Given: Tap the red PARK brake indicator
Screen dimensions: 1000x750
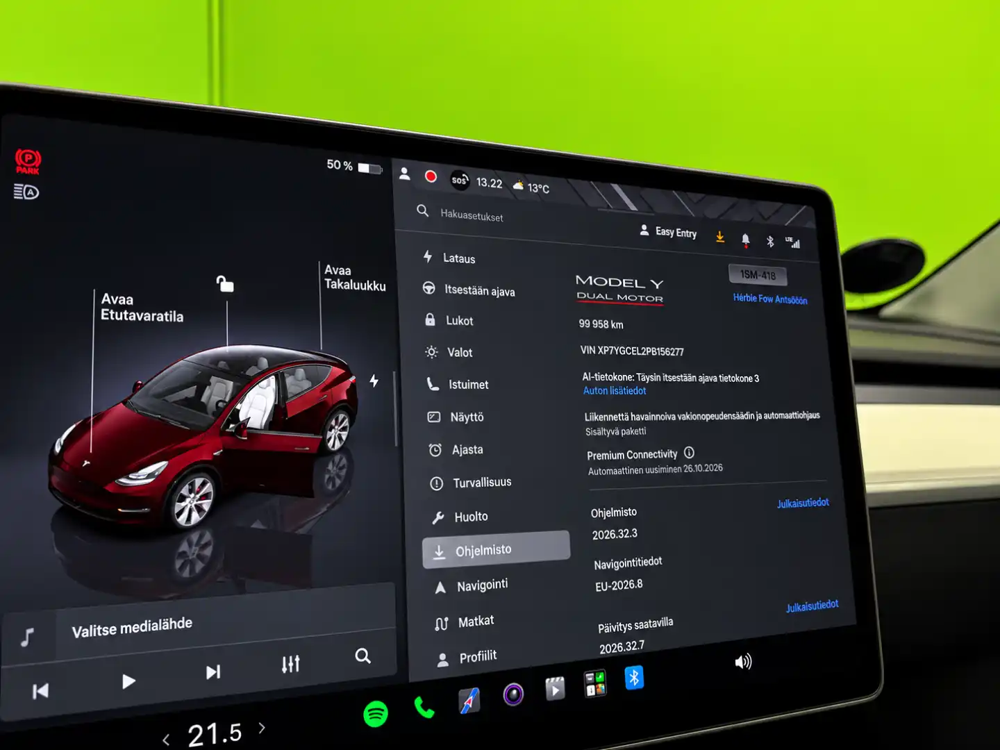Looking at the screenshot, I should (28, 162).
